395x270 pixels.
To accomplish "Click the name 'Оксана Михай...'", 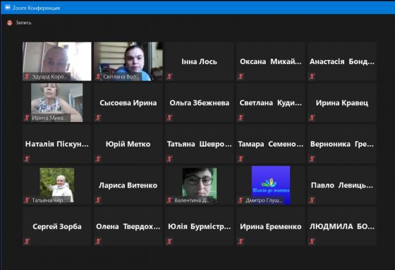I will (271, 62).
